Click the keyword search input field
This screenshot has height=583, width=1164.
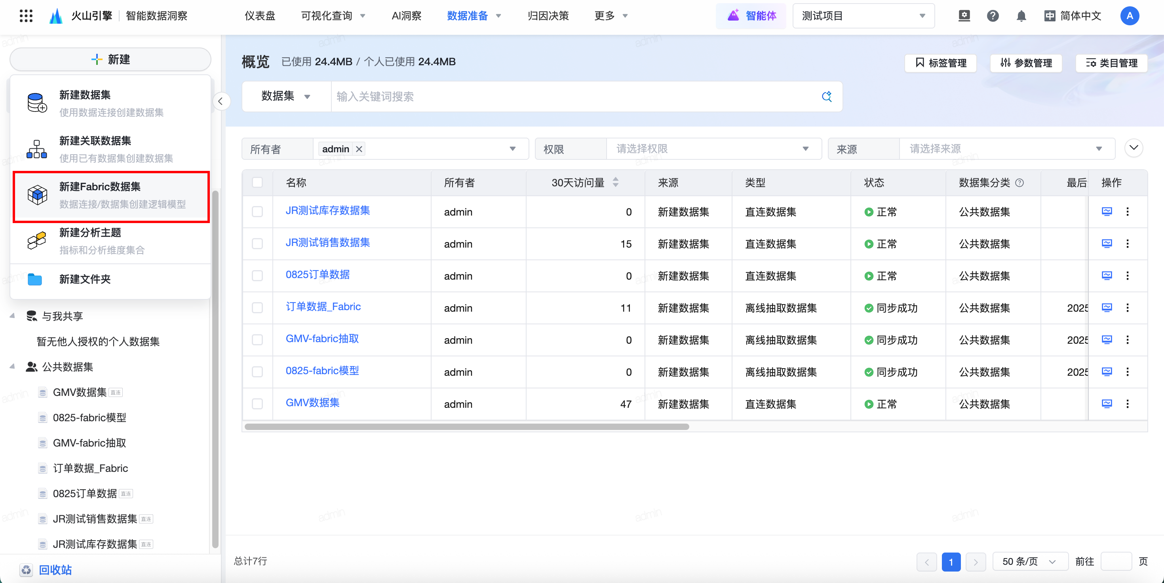574,97
